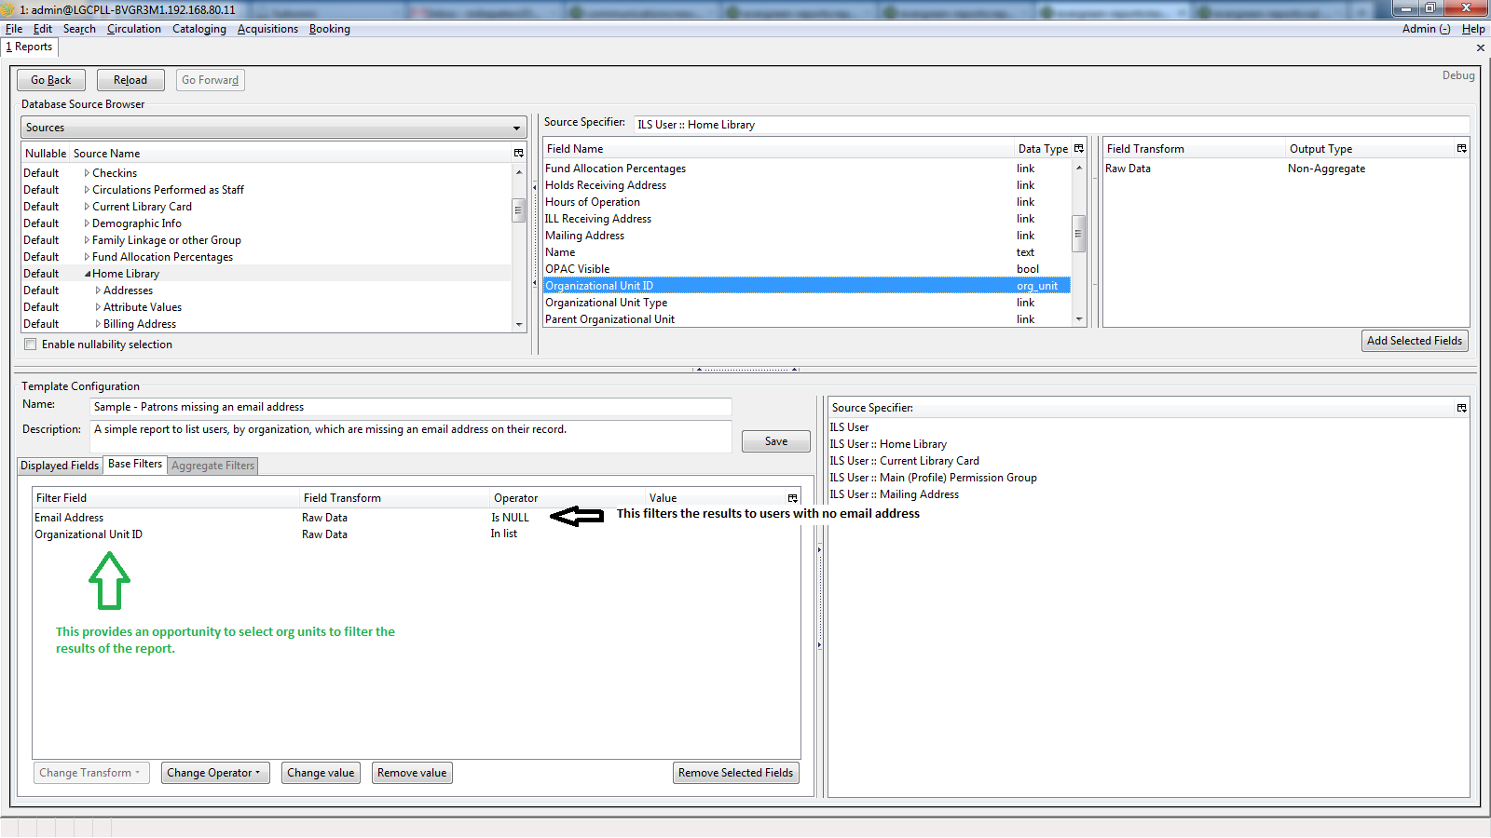Click the Save template button

775,441
